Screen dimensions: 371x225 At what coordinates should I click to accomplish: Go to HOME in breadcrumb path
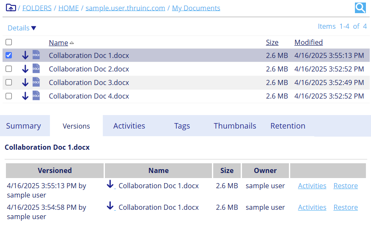pyautogui.click(x=69, y=8)
